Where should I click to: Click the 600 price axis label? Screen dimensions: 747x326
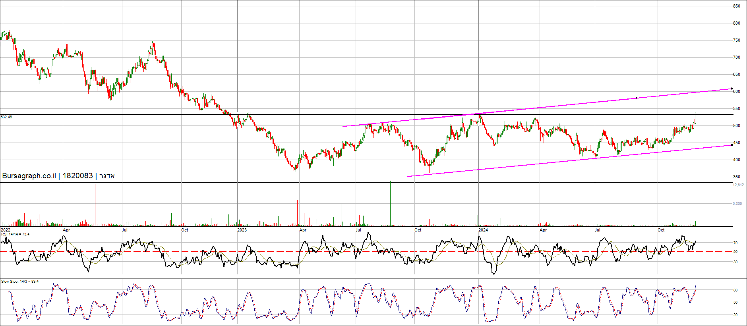(x=737, y=91)
